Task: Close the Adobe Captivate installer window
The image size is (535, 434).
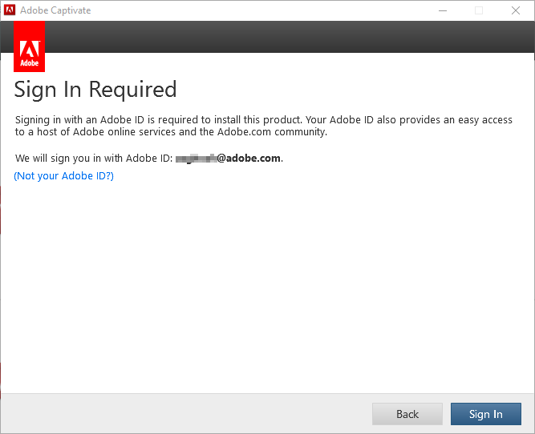Action: [515, 10]
